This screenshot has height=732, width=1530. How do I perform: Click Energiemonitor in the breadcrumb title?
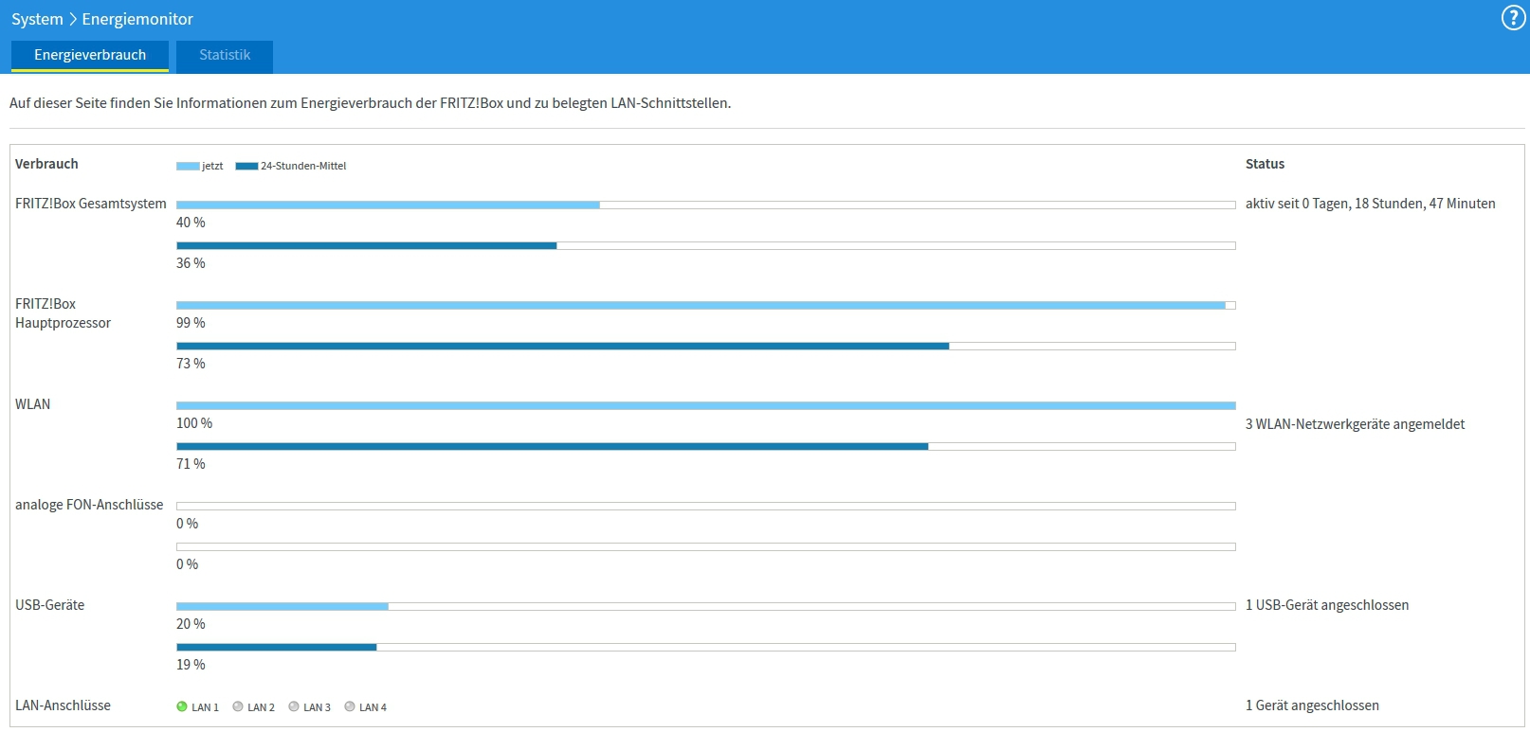(137, 19)
